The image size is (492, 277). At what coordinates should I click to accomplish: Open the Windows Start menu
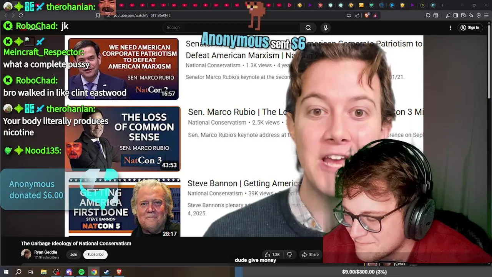6,272
